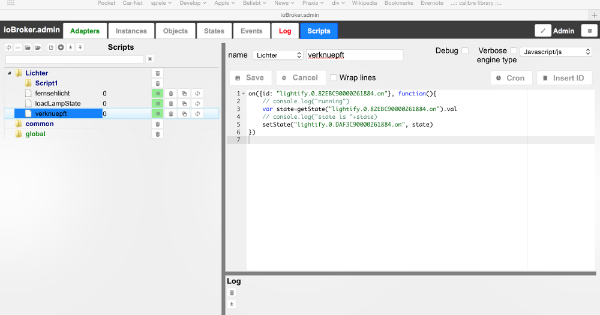The width and height of the screenshot is (600, 315).
Task: Collapse the Lichter folder tree arrow
Action: click(10, 73)
